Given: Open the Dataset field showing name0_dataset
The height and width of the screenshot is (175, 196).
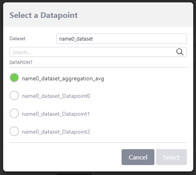Looking at the screenshot, I should click(122, 39).
